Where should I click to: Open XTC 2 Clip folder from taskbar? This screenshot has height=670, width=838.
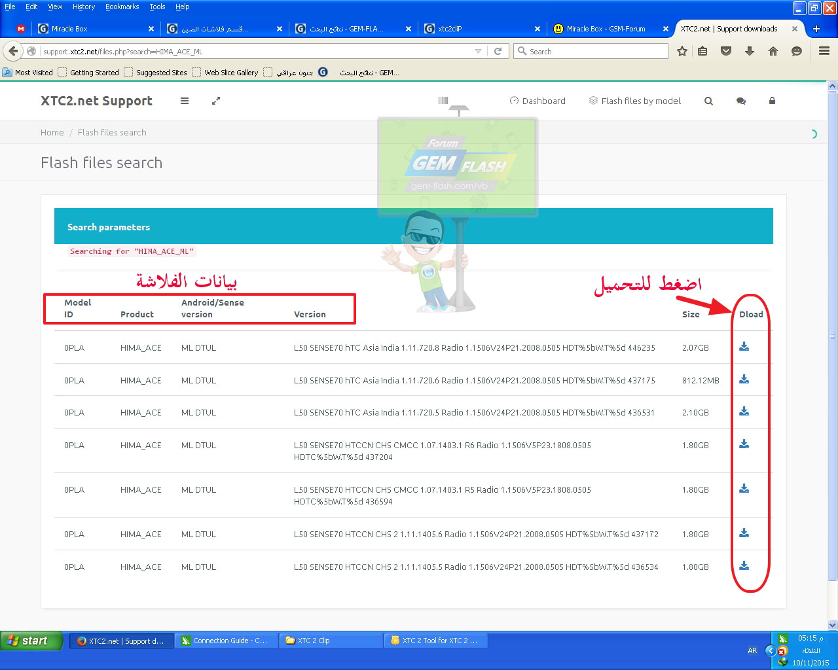(x=331, y=641)
